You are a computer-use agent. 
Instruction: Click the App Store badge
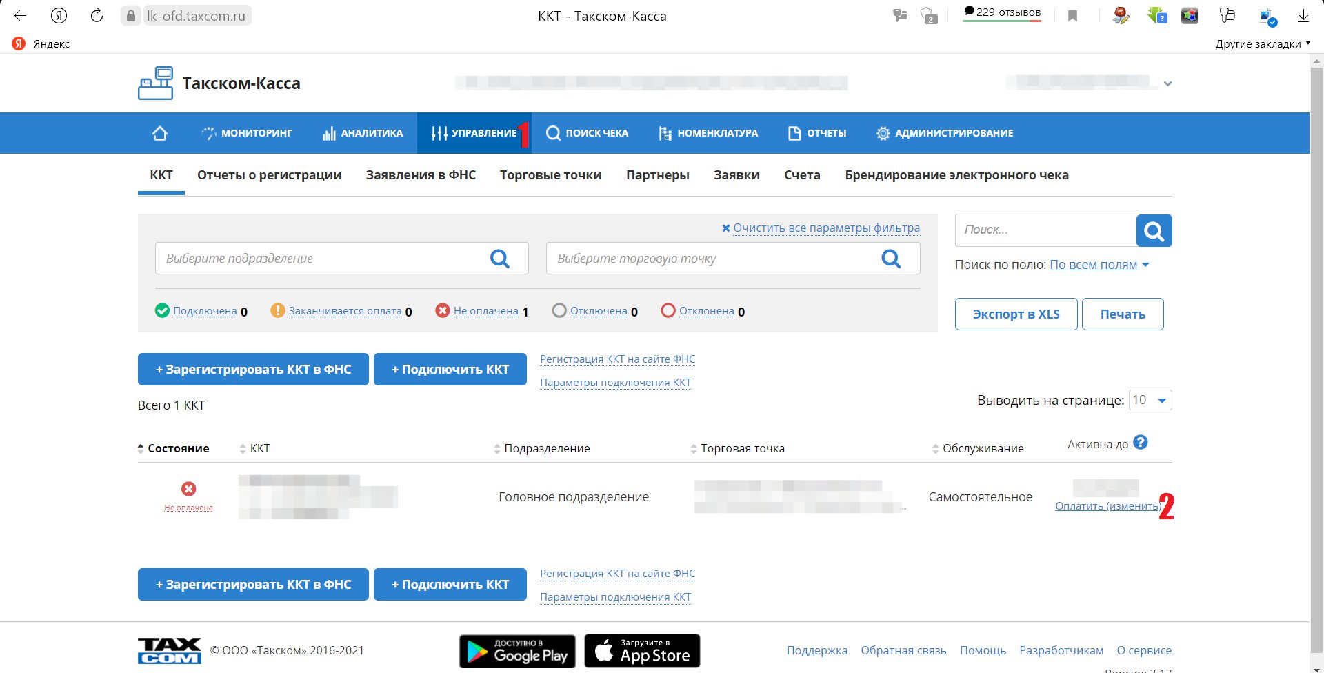click(x=642, y=651)
